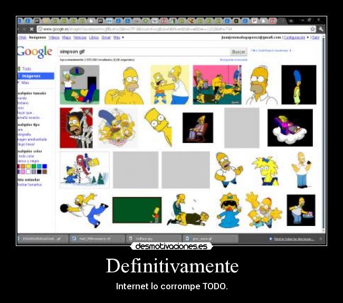Open a new tab with the plus button
343x303 pixels.
coord(291,21)
